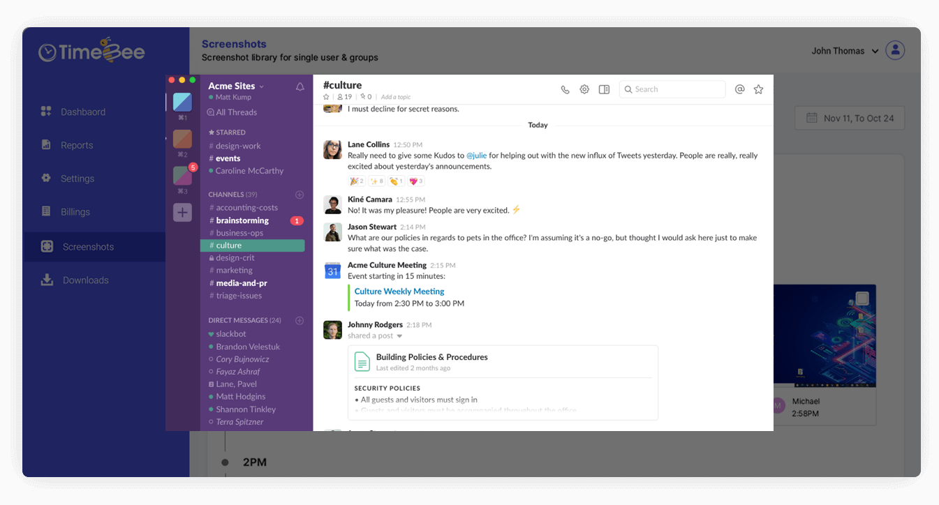Toggle the sparkles emoji reaction
This screenshot has width=939, height=505.
point(375,181)
